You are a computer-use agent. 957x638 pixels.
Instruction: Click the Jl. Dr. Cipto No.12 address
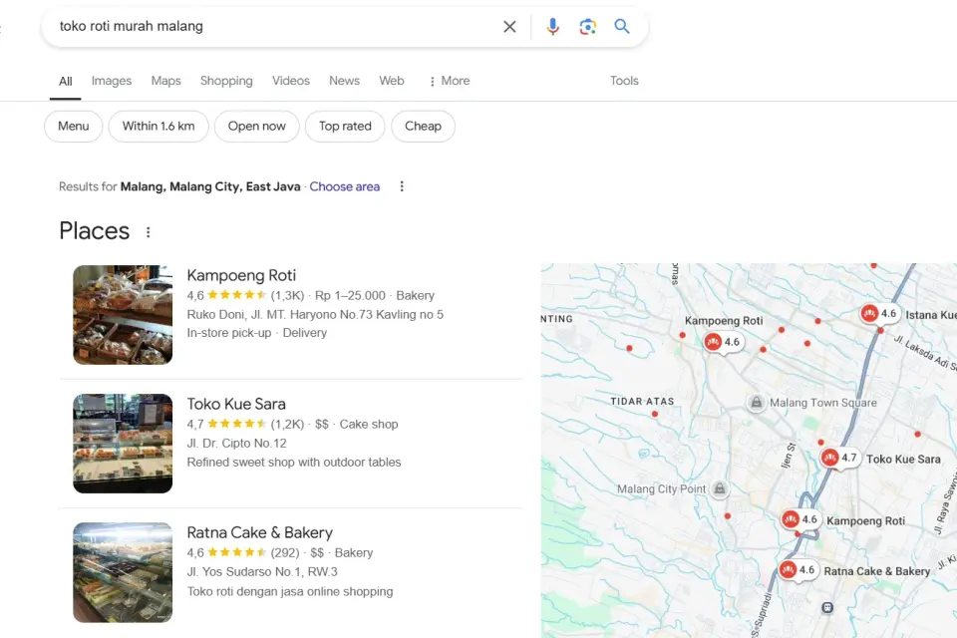237,444
